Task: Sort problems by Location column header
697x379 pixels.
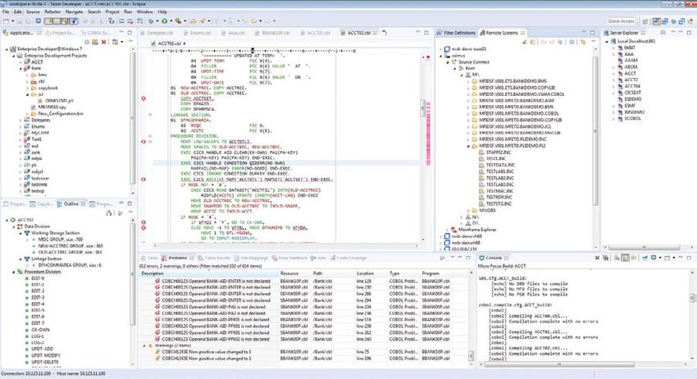Action: [371, 273]
